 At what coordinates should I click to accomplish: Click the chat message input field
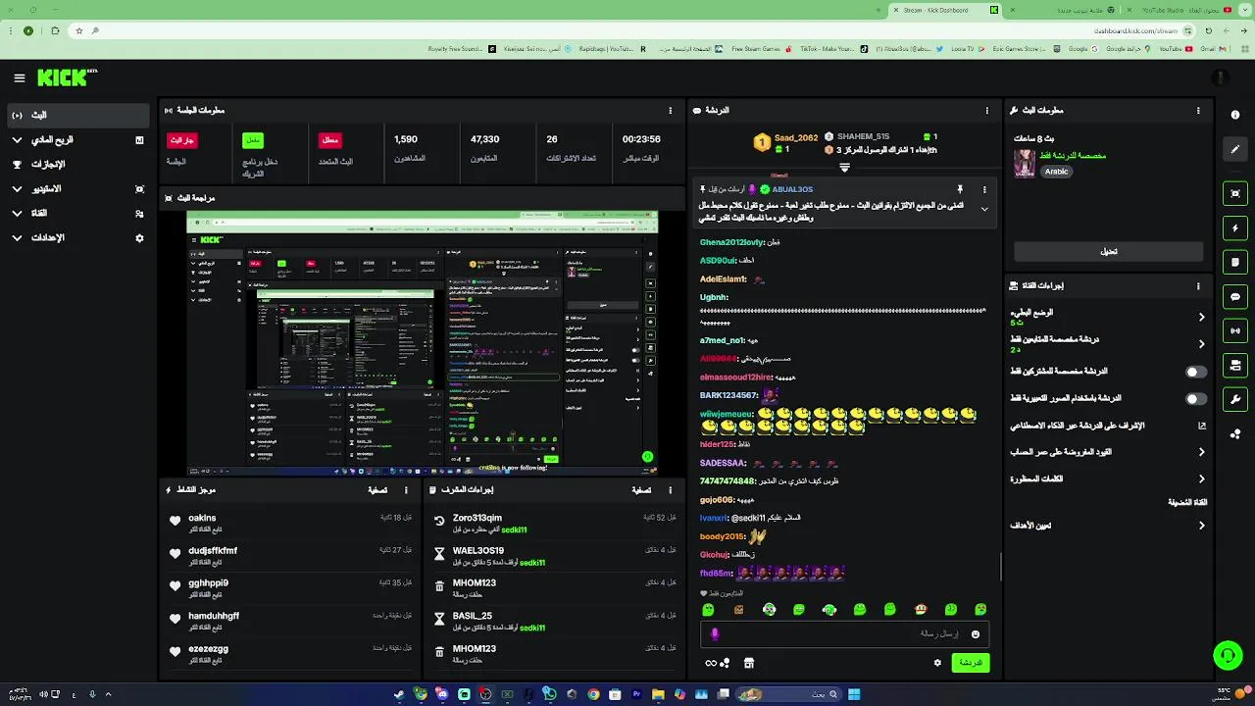point(844,634)
